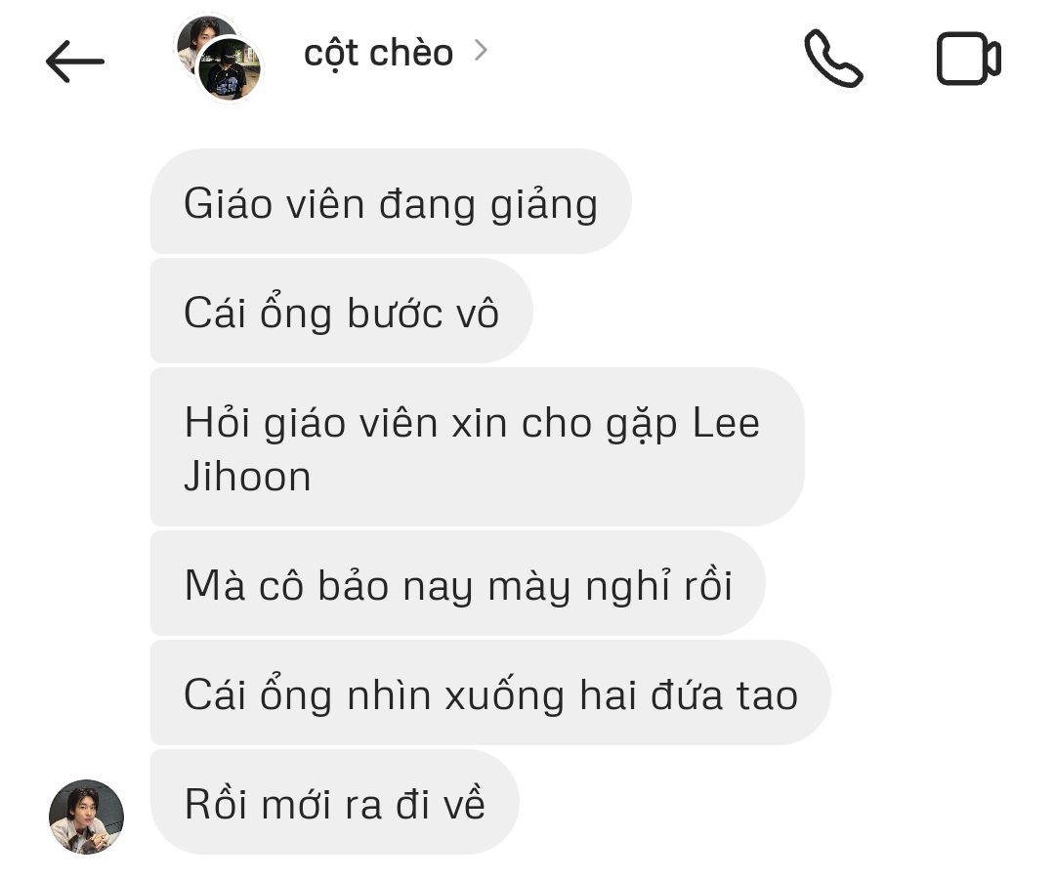Screen dimensions: 1055x881
Task: Select message 'Cái ổng bước vô'
Action: click(x=342, y=311)
